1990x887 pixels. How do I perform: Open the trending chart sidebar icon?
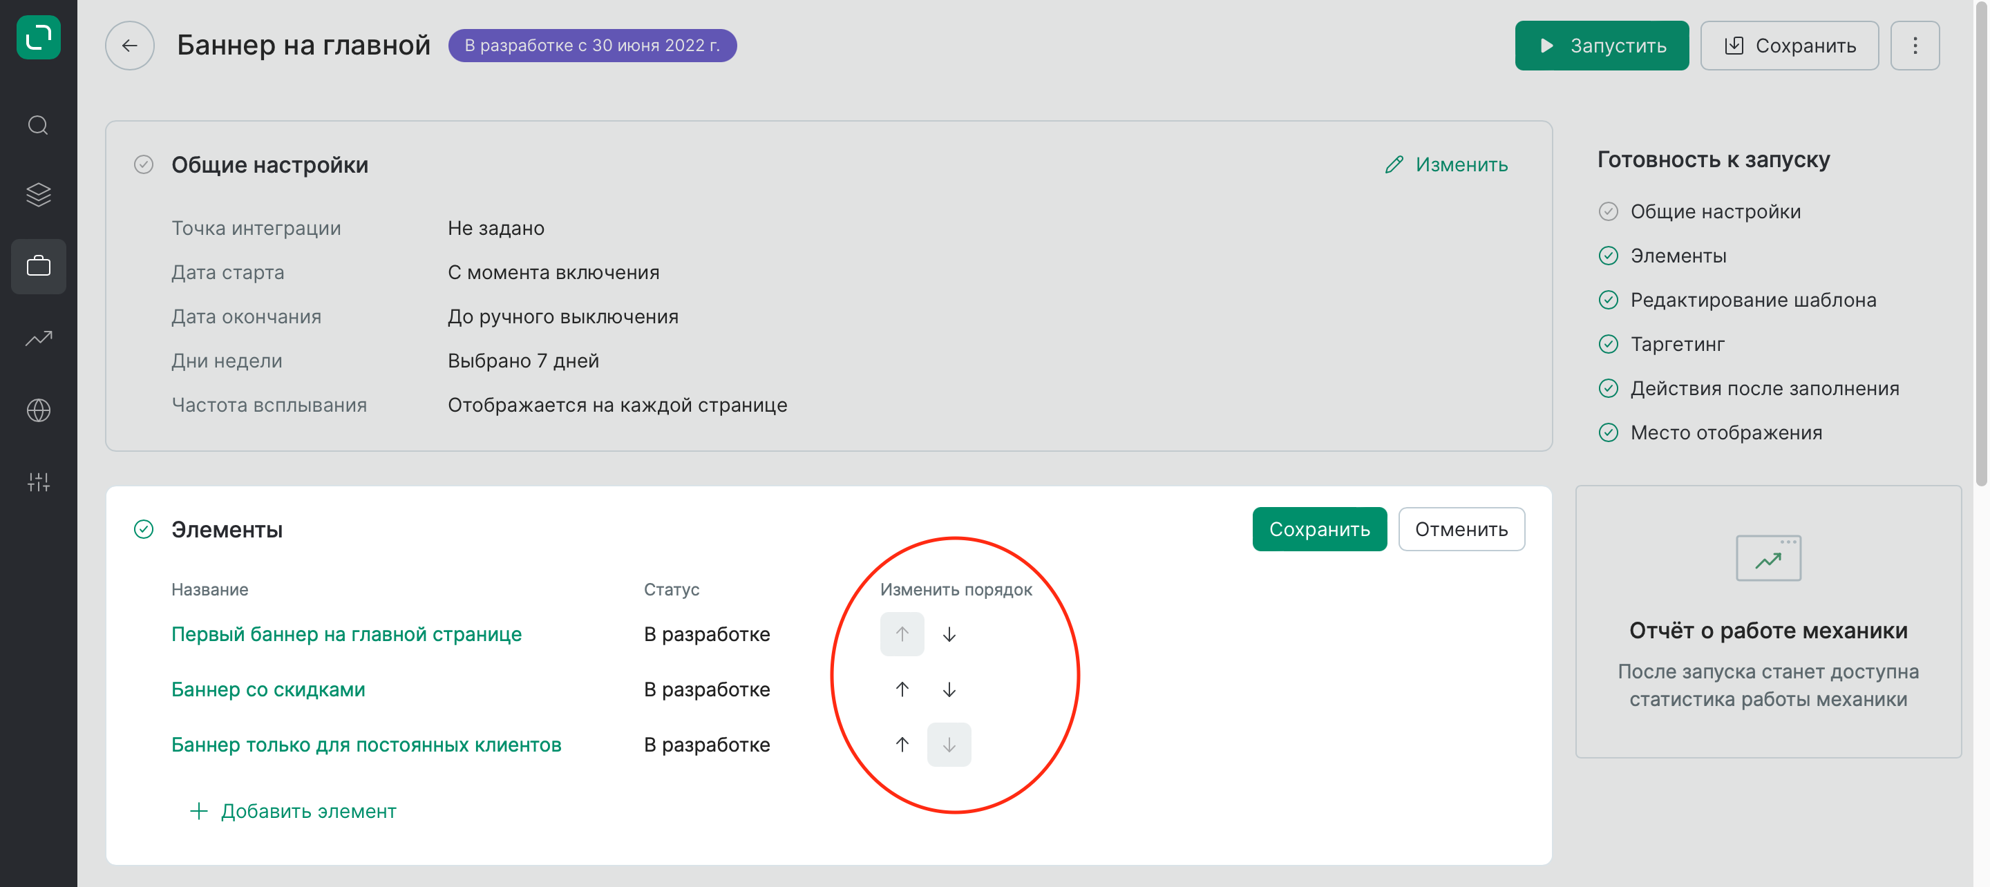(39, 338)
